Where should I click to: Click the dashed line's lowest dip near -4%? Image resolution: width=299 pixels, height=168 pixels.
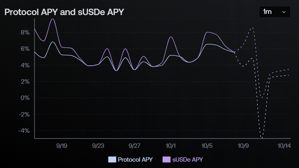click(261, 137)
